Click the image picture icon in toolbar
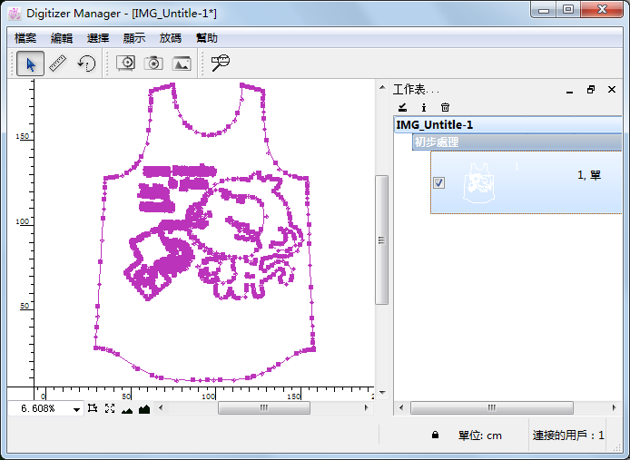Screen dimensions: 630x460 (x=182, y=64)
